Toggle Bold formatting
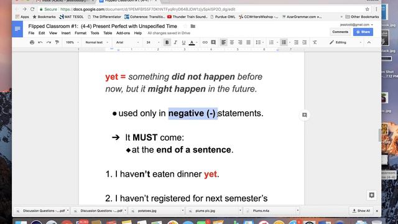This screenshot has height=224, width=398. [167, 42]
